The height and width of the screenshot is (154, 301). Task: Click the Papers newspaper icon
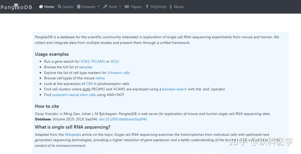click(x=127, y=7)
